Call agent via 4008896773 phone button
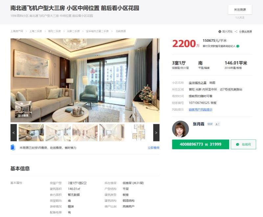This screenshot has width=263, height=217. pos(201,144)
